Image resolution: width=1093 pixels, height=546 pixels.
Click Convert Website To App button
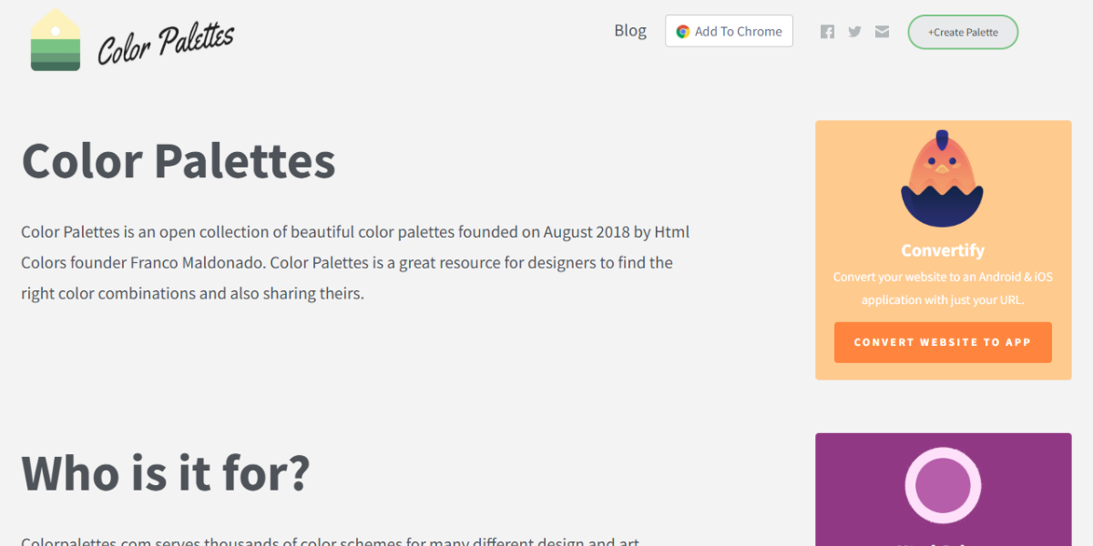click(943, 342)
